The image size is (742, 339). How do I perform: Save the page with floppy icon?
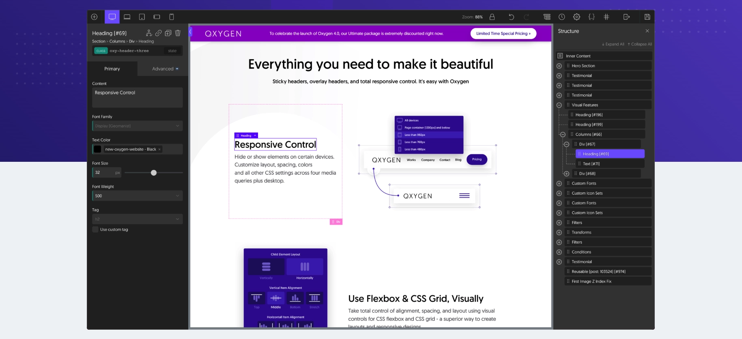click(x=647, y=17)
